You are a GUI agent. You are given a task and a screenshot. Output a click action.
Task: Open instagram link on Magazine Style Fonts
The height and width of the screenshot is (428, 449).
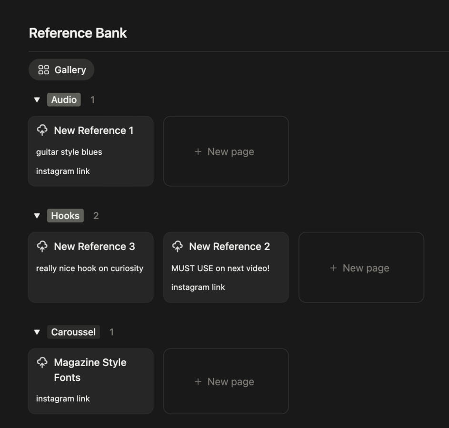click(63, 398)
